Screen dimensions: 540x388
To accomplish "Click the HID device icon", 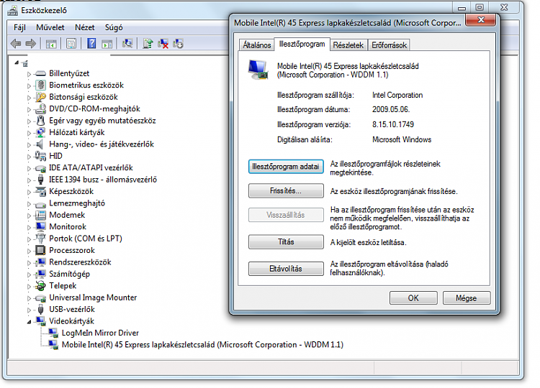I will click(40, 156).
